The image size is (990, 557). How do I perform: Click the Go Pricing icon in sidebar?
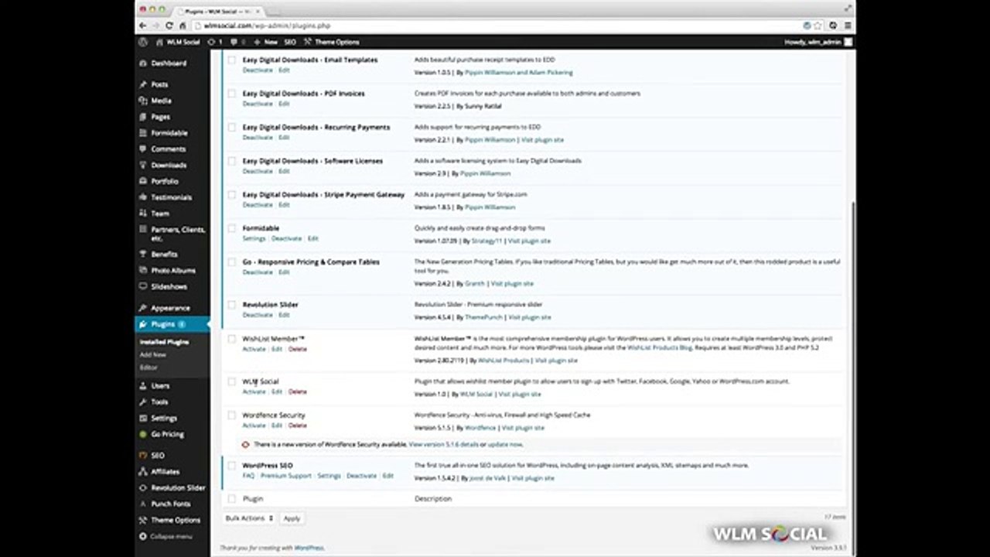143,434
